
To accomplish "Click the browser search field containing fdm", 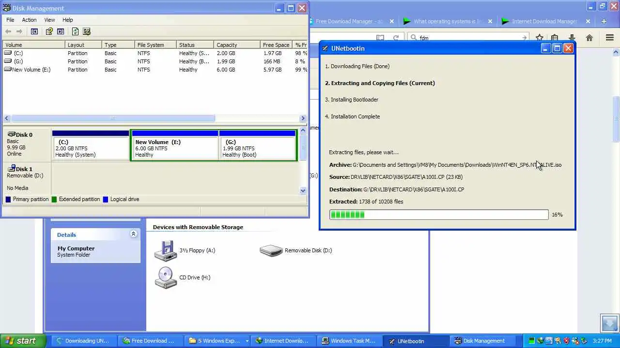I will click(x=467, y=38).
